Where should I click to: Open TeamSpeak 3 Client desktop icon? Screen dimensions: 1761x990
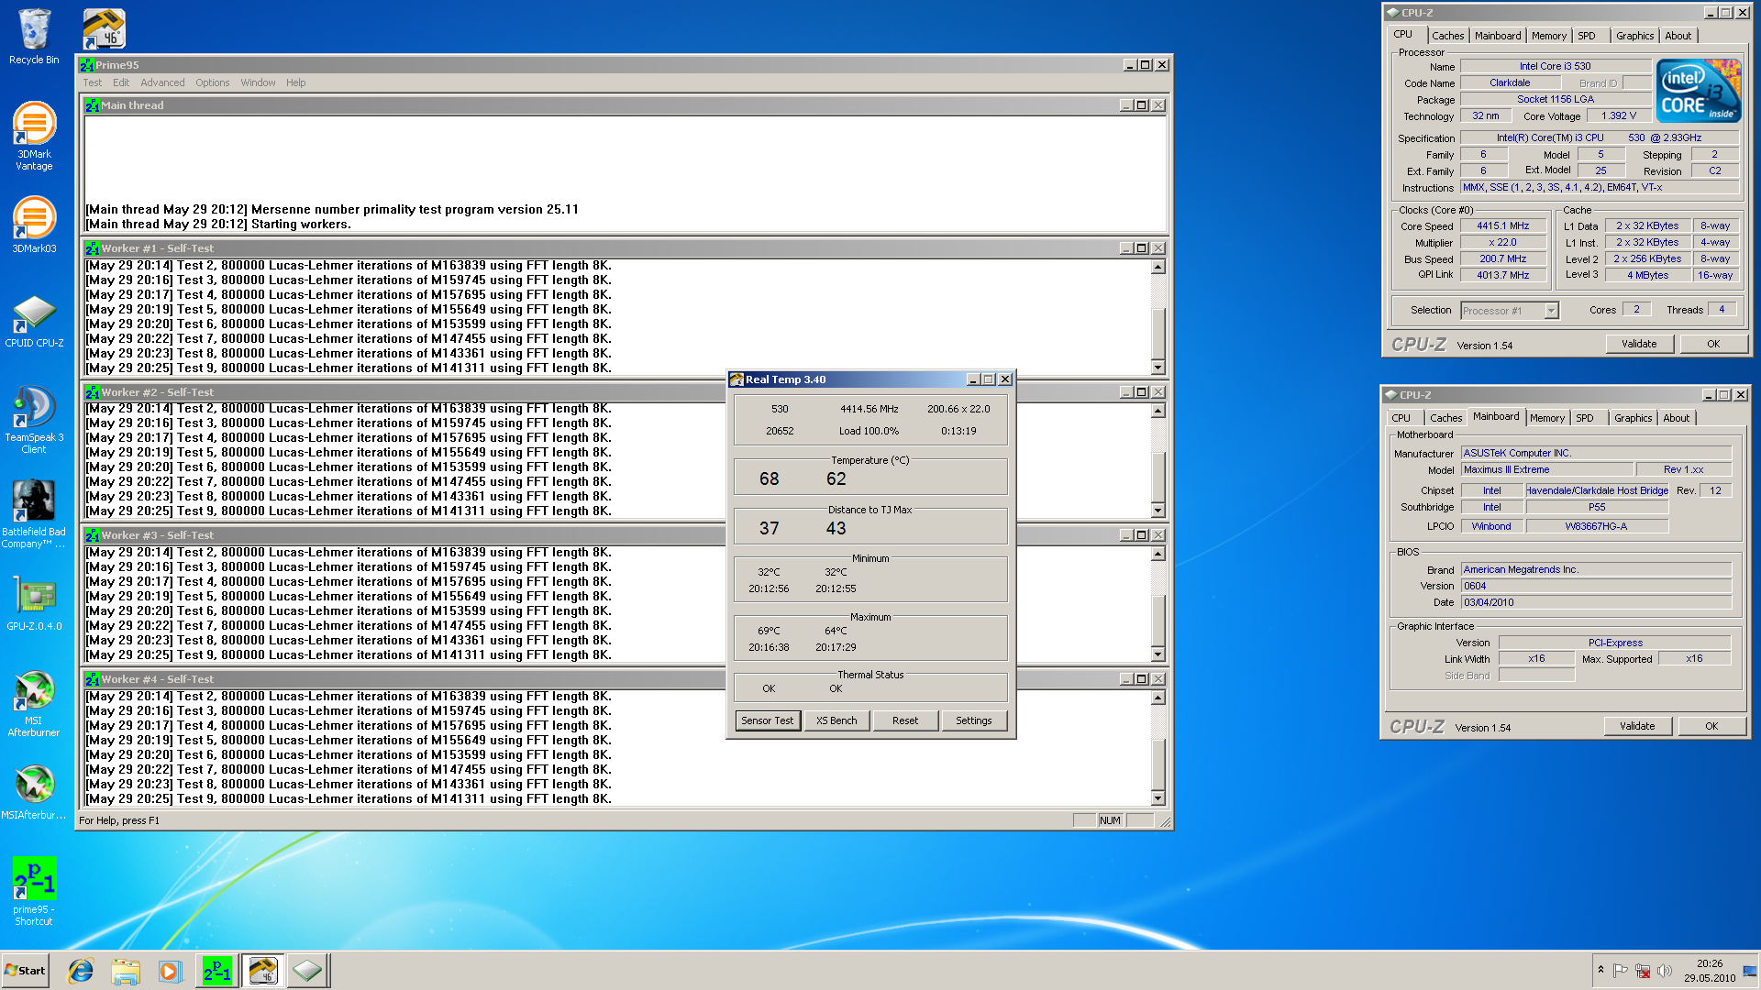pos(34,419)
